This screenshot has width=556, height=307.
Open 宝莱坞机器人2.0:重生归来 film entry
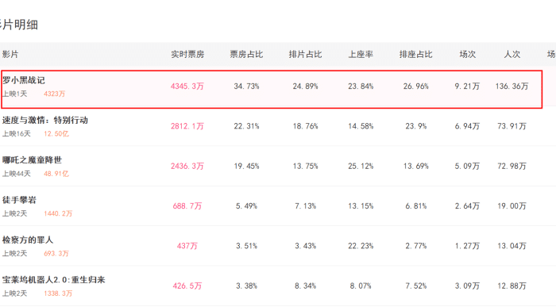[x=53, y=280]
